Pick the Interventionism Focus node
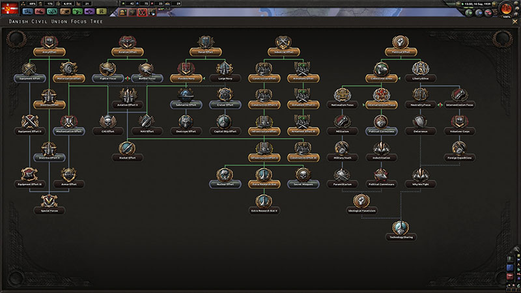 click(460, 99)
